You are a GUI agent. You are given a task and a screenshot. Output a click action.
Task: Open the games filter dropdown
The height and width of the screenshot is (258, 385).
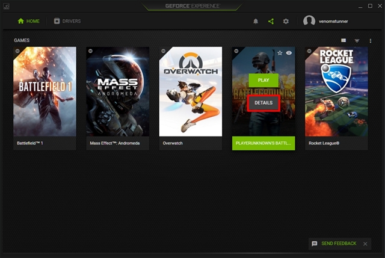tap(357, 40)
